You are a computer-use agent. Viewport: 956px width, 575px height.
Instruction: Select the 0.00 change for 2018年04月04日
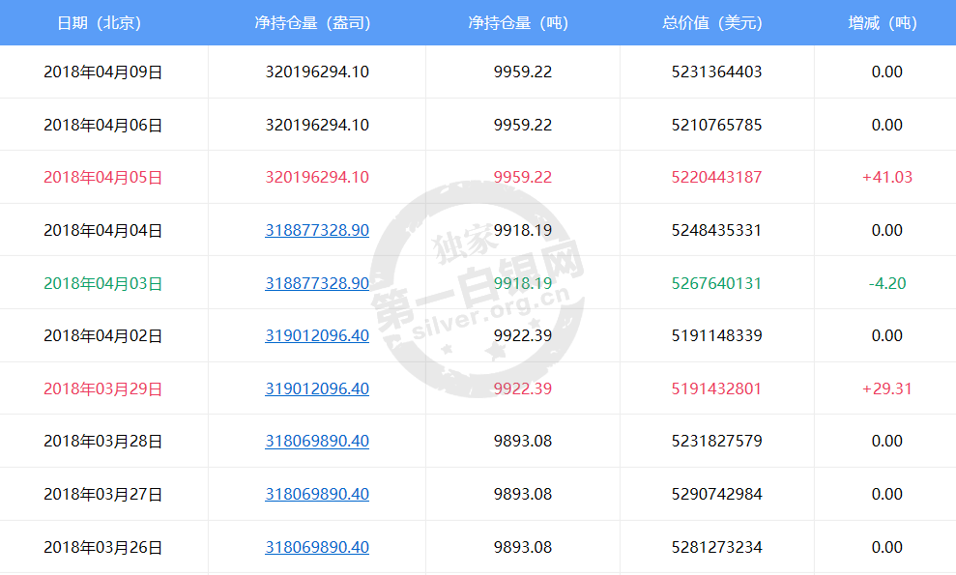887,231
